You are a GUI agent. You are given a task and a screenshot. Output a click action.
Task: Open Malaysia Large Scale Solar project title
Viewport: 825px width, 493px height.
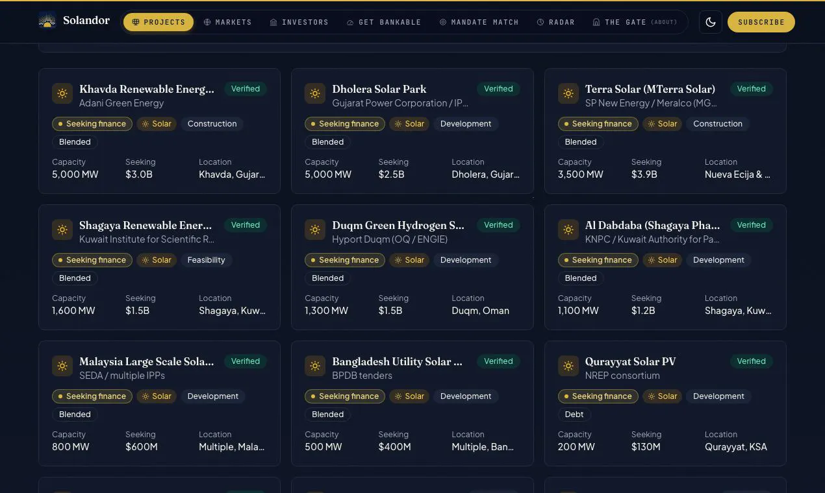147,361
